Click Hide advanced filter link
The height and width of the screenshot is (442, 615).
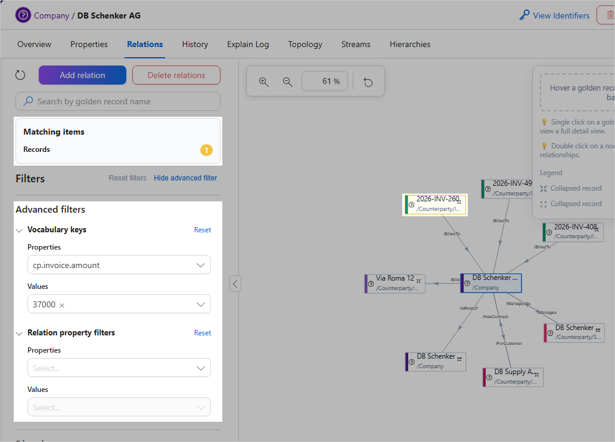(185, 178)
